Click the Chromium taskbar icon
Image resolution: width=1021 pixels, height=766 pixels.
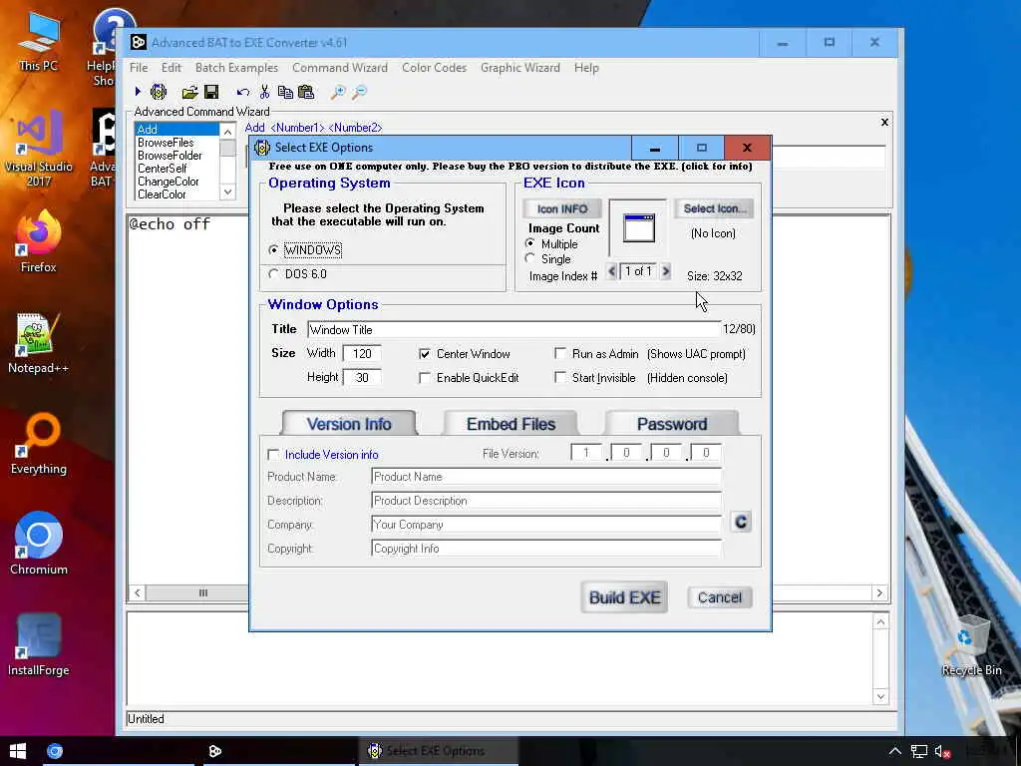coord(56,751)
